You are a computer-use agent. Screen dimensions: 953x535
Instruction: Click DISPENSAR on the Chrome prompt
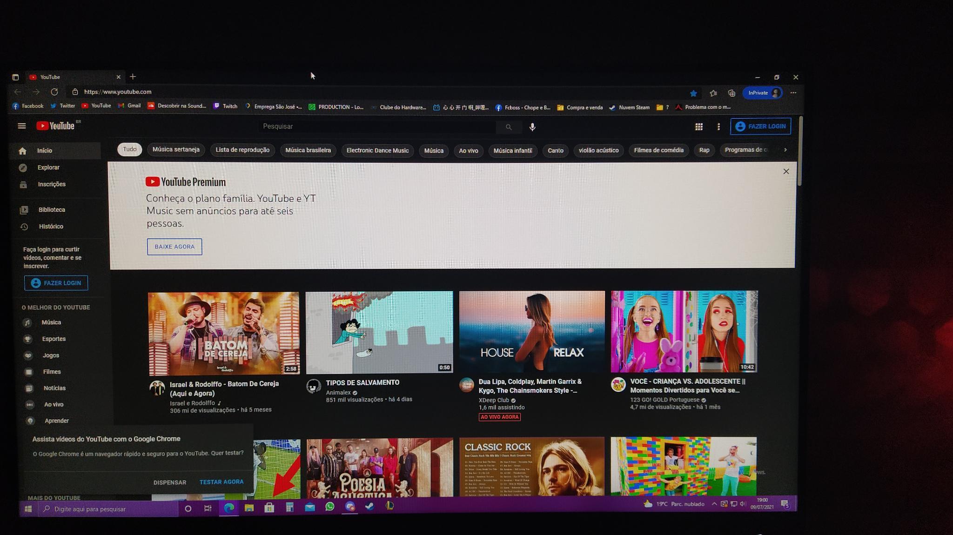coord(170,482)
